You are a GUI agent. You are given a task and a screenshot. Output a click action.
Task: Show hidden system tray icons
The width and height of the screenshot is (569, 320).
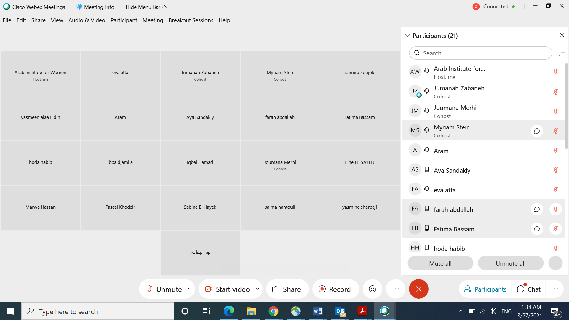point(461,311)
